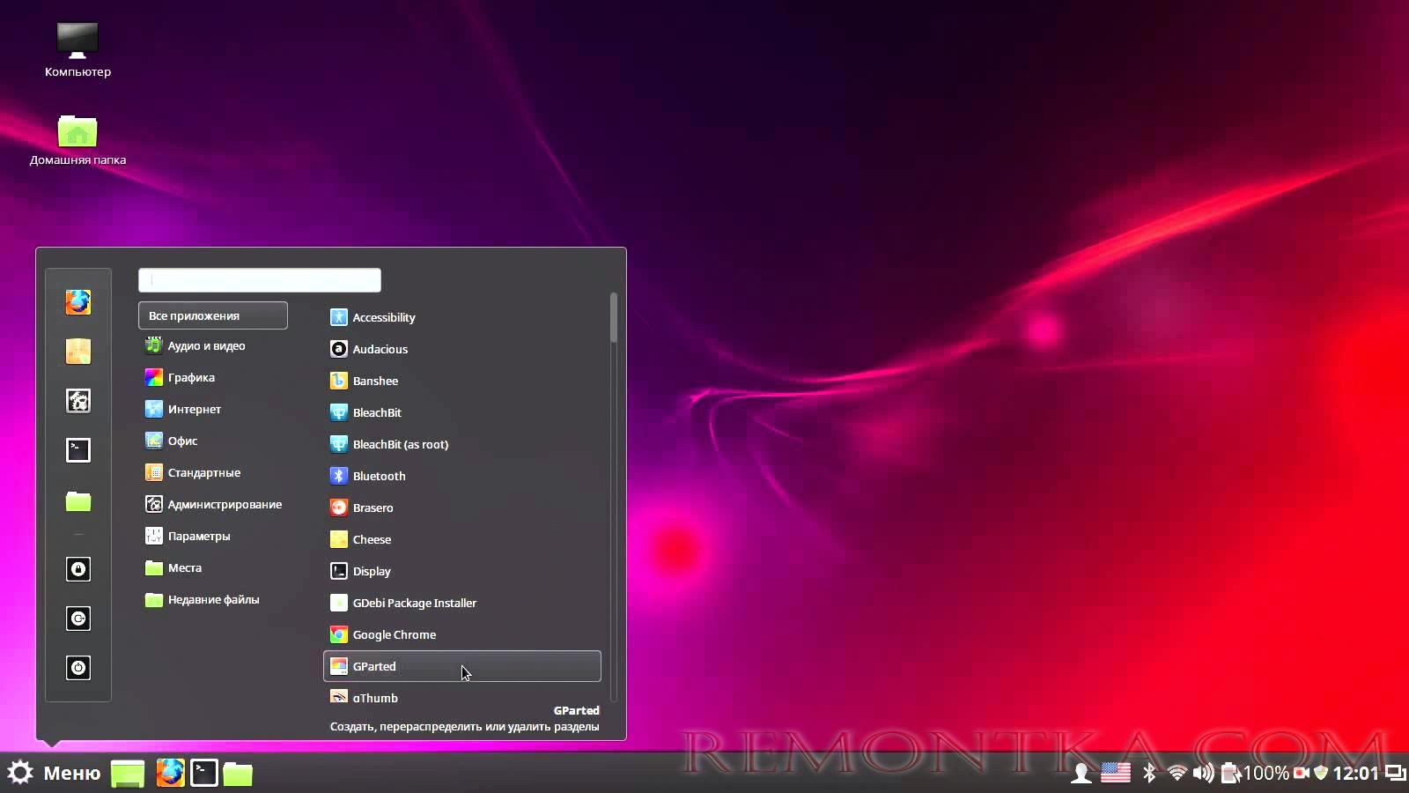
Task: Click the log out icon in sidebar
Action: [x=78, y=619]
